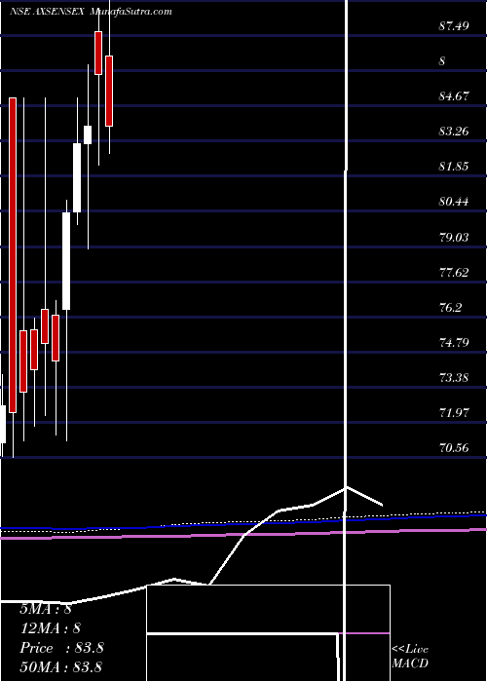
Task: Click the price label 81.85
Action: [x=454, y=167]
